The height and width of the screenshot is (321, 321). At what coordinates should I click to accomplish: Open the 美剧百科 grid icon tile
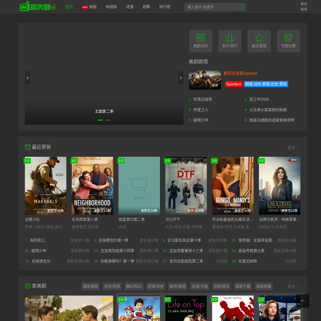click(x=201, y=41)
